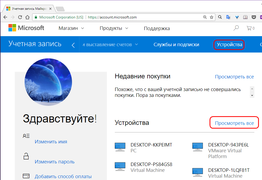Open Microsoft site search magnifier

pyautogui.click(x=236, y=28)
